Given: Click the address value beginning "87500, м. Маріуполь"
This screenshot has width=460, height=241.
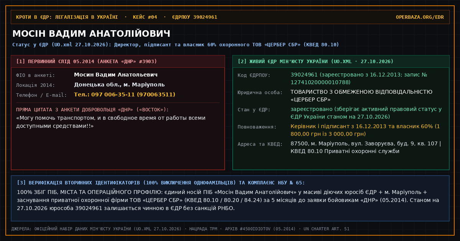Looking at the screenshot, I should (366, 147).
